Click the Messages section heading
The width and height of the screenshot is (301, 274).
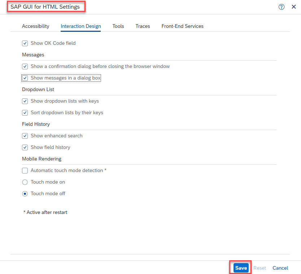tap(33, 55)
